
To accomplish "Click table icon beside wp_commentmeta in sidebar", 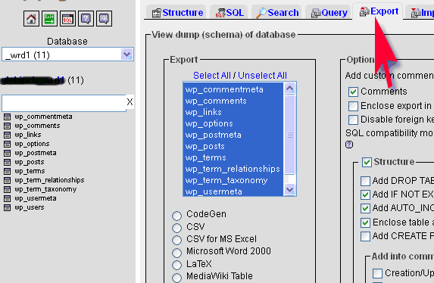I will (8, 117).
